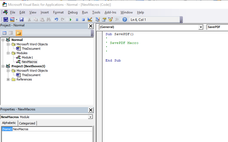Open Properties Window toolbar icon
Viewport: 228px width, 142px height.
pos(104,20)
